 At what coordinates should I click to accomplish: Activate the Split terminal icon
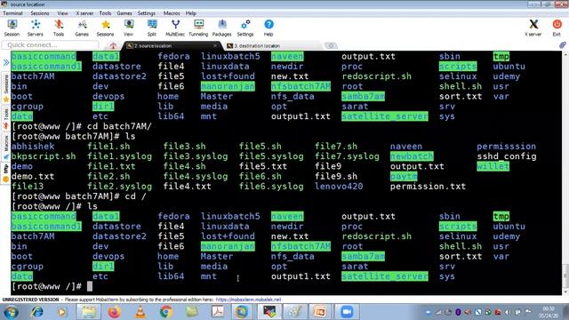pyautogui.click(x=152, y=28)
